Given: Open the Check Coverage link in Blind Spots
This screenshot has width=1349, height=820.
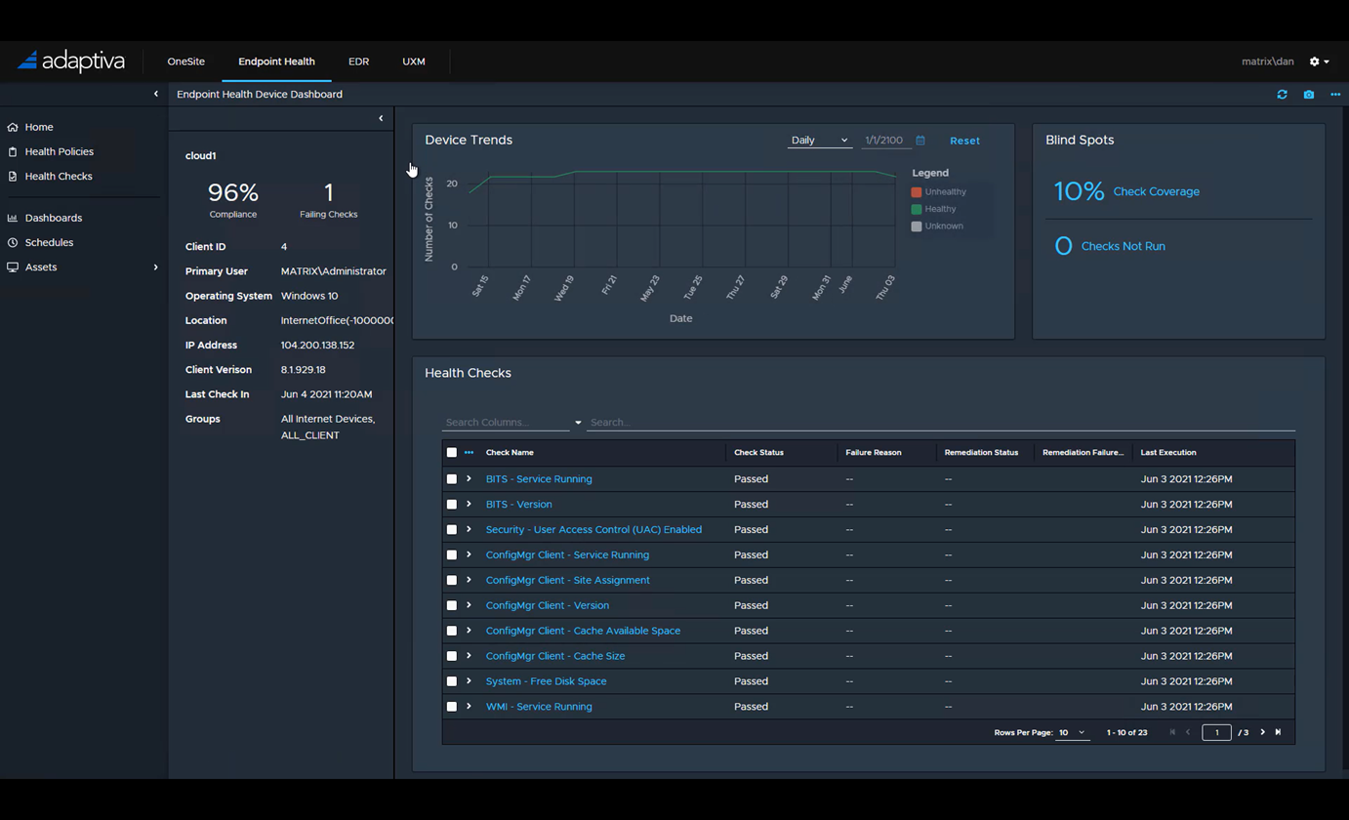Looking at the screenshot, I should (1156, 191).
